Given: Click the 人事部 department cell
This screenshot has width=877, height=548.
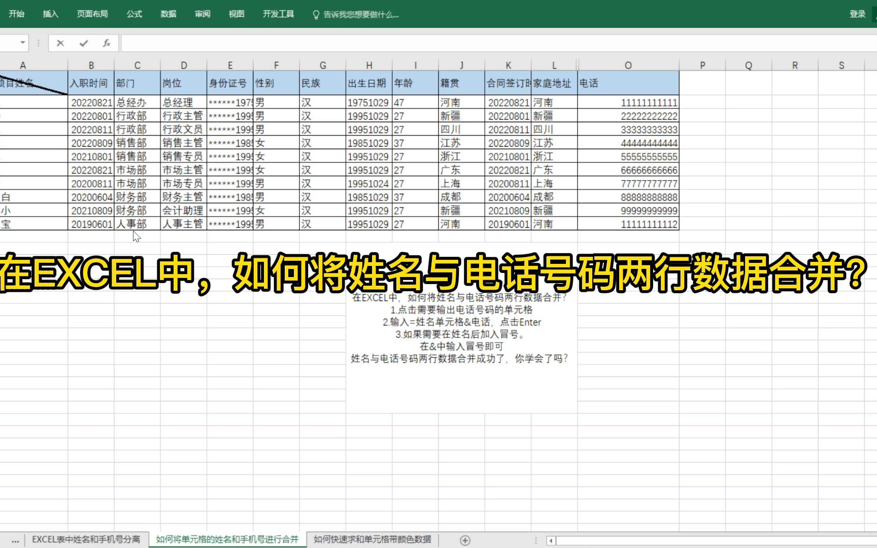Looking at the screenshot, I should point(138,224).
